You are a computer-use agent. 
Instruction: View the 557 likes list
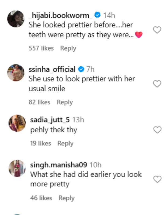click(x=41, y=48)
